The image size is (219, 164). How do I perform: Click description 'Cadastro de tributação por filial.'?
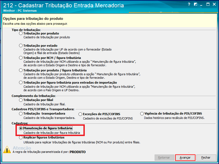[44, 104]
